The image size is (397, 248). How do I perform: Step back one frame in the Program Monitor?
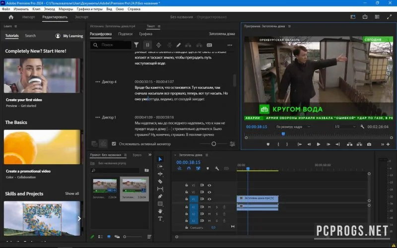309,144
